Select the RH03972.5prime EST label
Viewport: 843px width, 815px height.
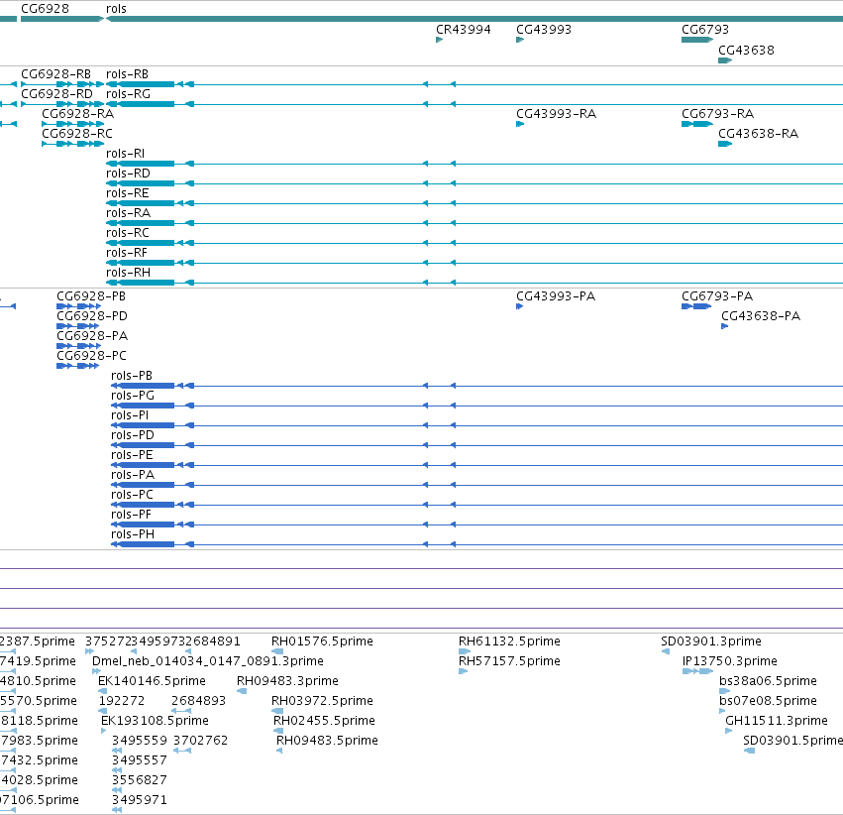(x=322, y=702)
